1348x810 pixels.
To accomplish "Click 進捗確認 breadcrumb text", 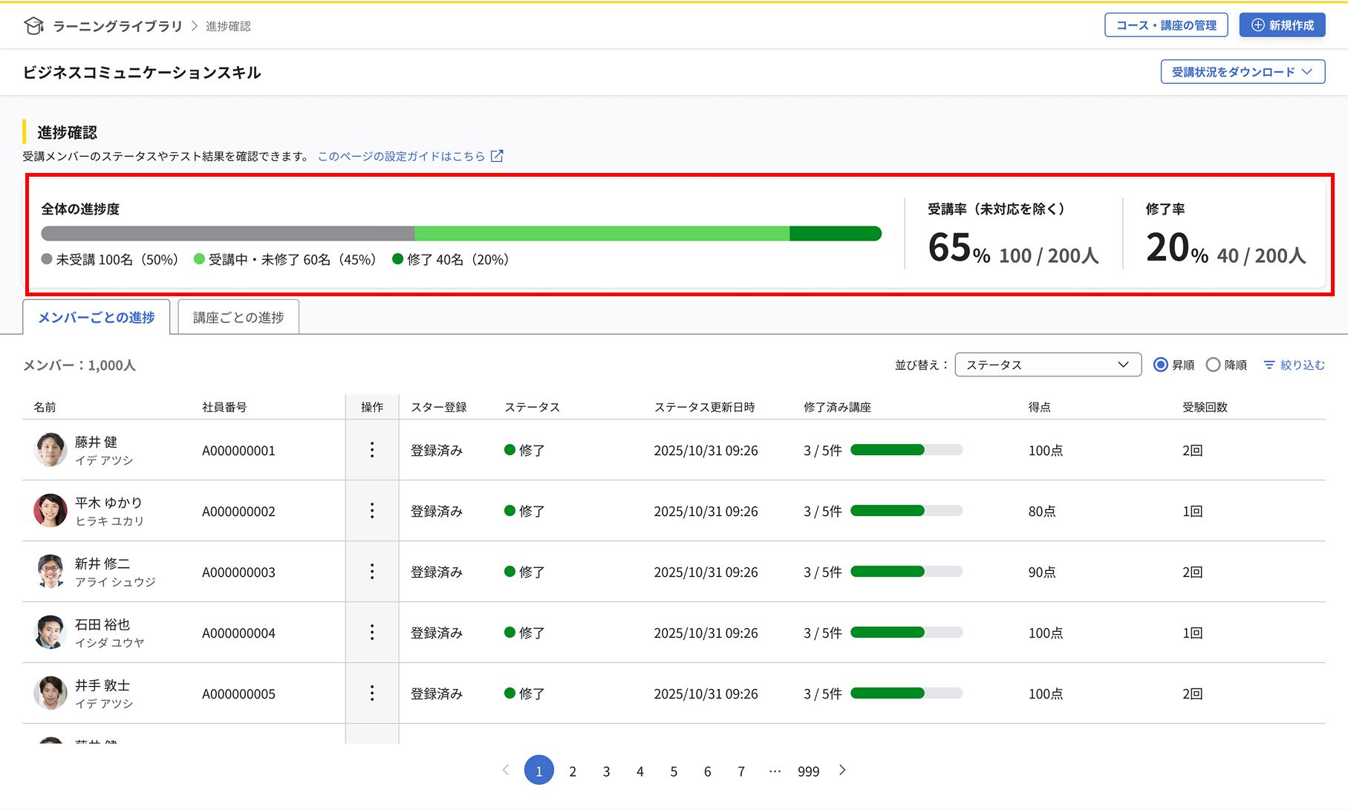I will 228,26.
